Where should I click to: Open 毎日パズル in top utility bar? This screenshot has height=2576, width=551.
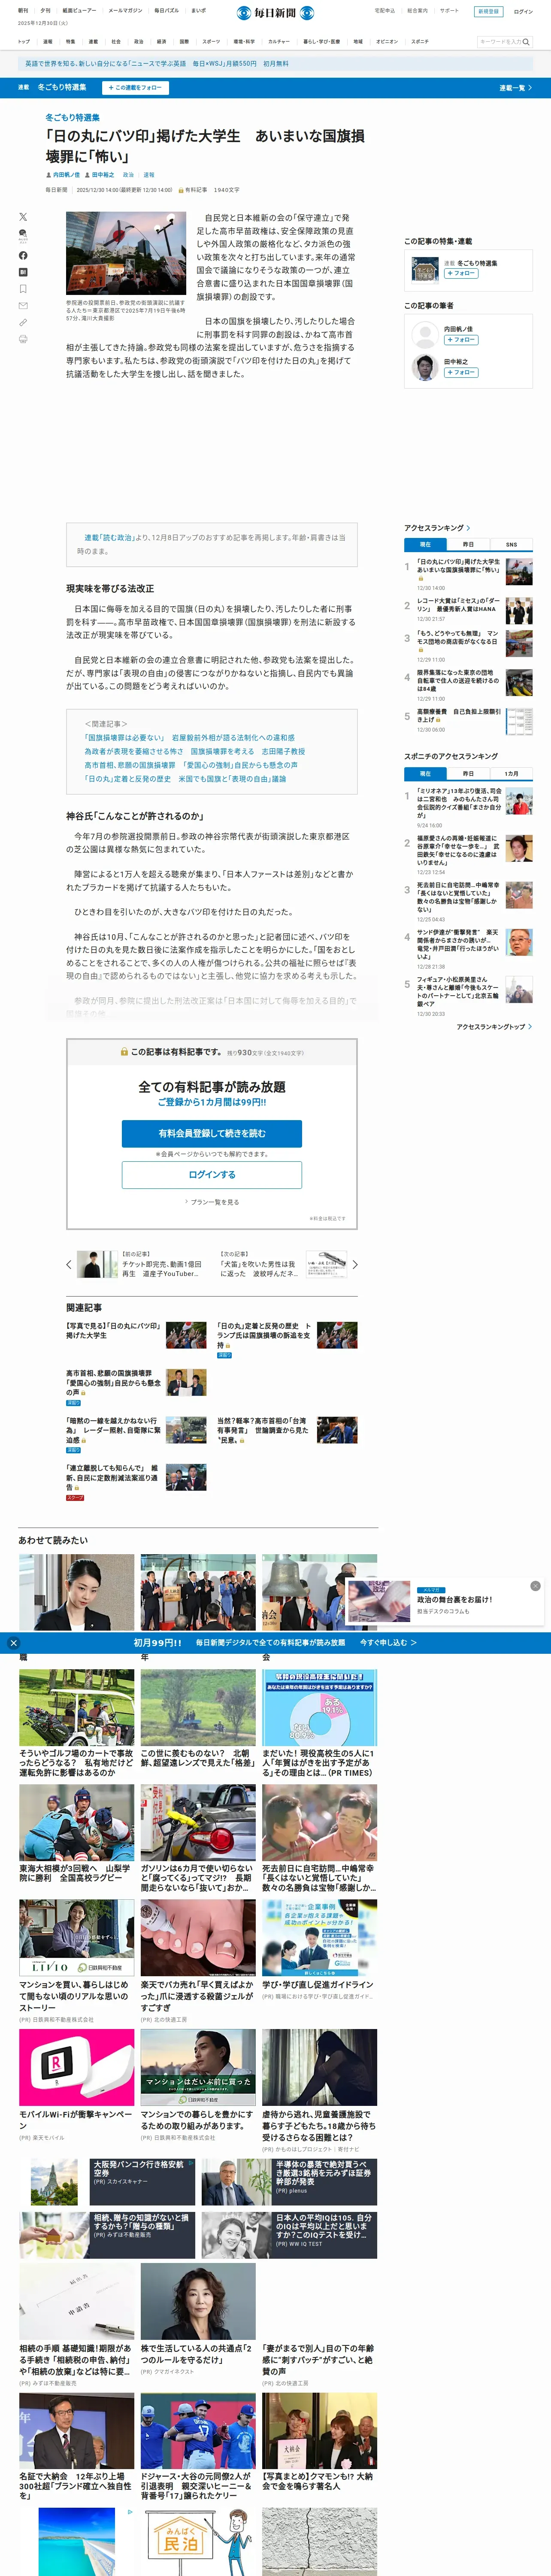167,11
